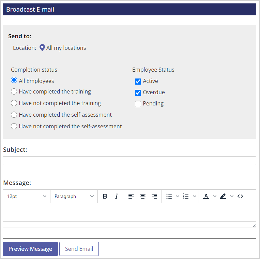The height and width of the screenshot is (259, 260).
Task: Click the Send Email button
Action: pos(79,249)
